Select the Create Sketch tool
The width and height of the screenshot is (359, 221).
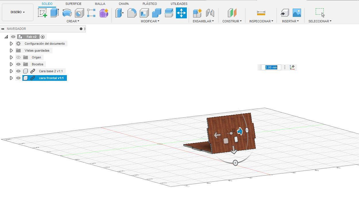coord(42,13)
